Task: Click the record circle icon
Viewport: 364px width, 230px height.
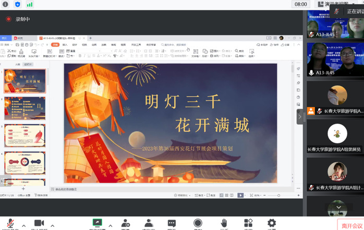Action: click(x=198, y=223)
